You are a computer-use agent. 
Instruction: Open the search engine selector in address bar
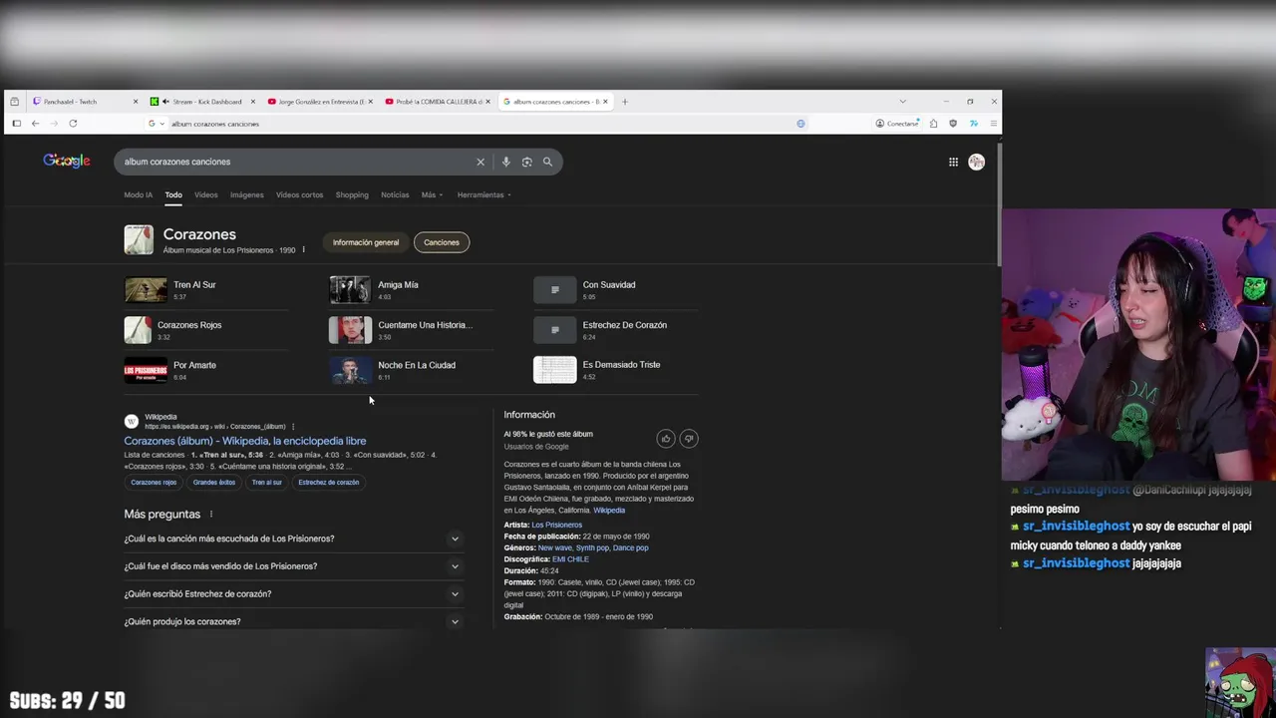click(x=156, y=124)
